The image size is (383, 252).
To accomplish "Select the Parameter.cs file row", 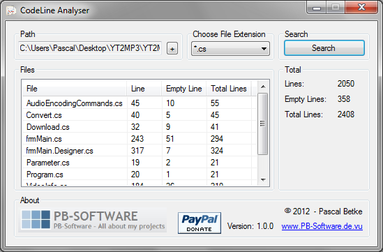I will coord(140,163).
